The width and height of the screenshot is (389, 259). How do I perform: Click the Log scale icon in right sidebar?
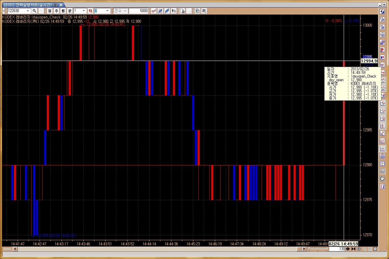(383, 72)
